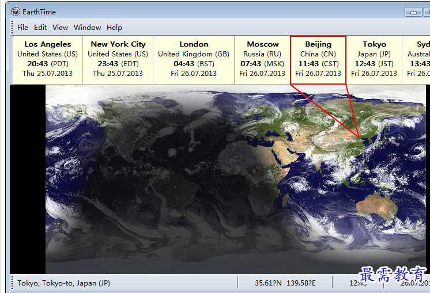This screenshot has width=430, height=293.
Task: Open the Window menu
Action: coord(87,27)
